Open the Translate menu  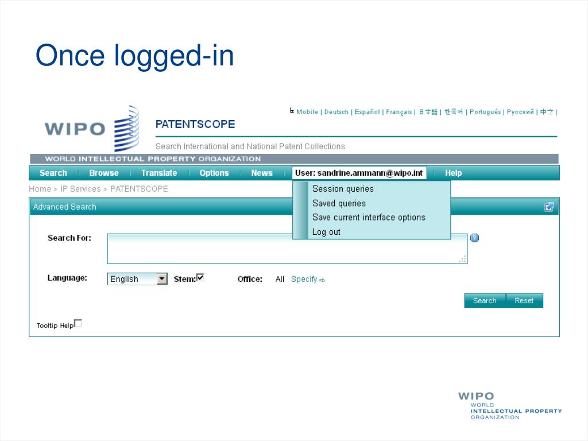[159, 173]
